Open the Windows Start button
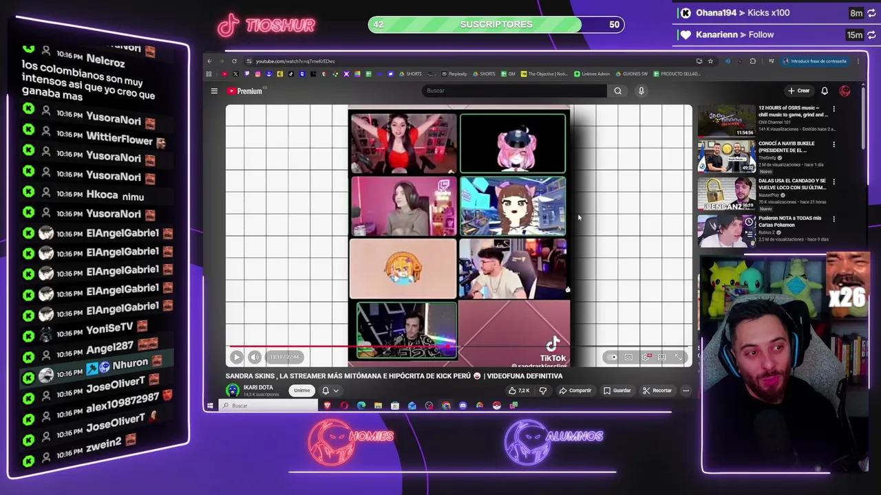 coord(210,406)
